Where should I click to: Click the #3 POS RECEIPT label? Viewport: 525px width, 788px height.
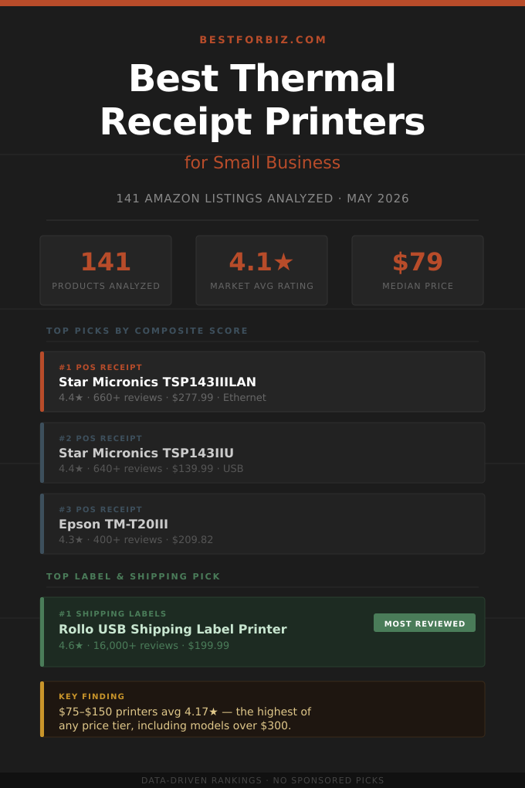point(100,510)
